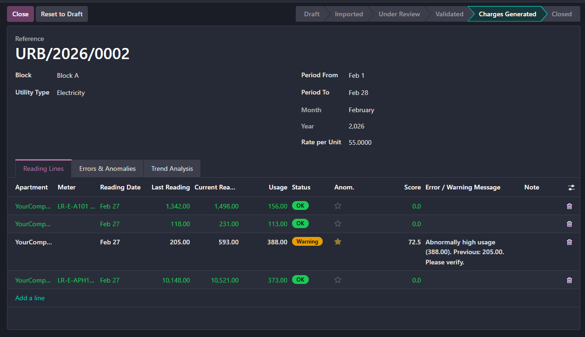Switch to the Errors & Anomalies tab
585x337 pixels.
(x=107, y=168)
